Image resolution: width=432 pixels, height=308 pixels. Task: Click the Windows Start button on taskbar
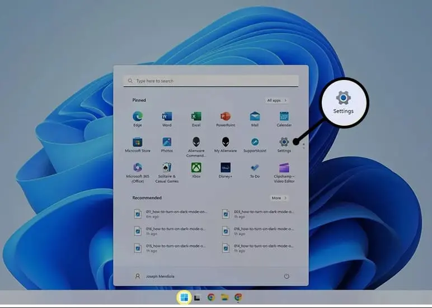[x=184, y=297]
